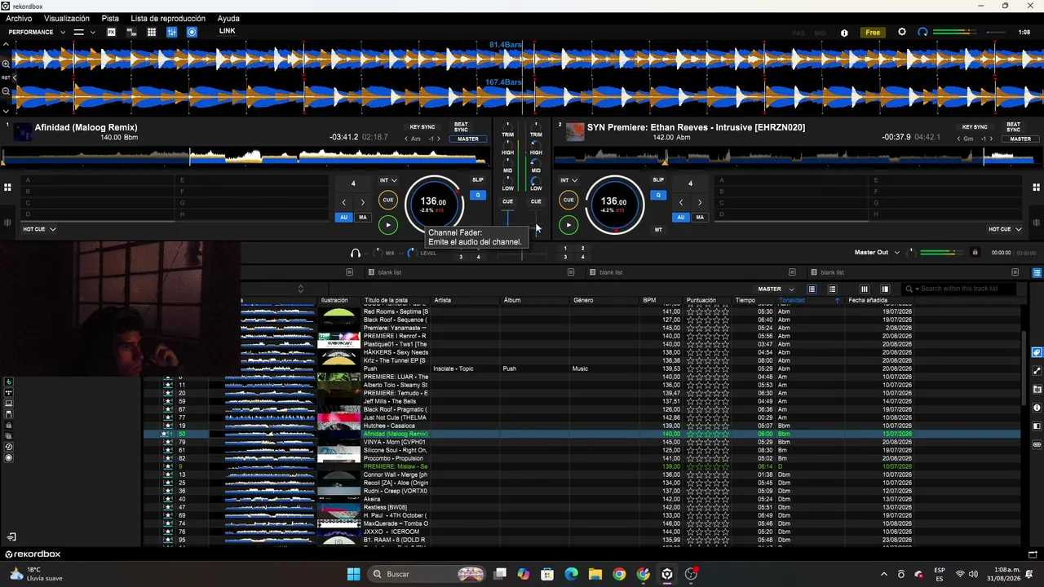
Task: Open the Pista menu
Action: [x=110, y=18]
